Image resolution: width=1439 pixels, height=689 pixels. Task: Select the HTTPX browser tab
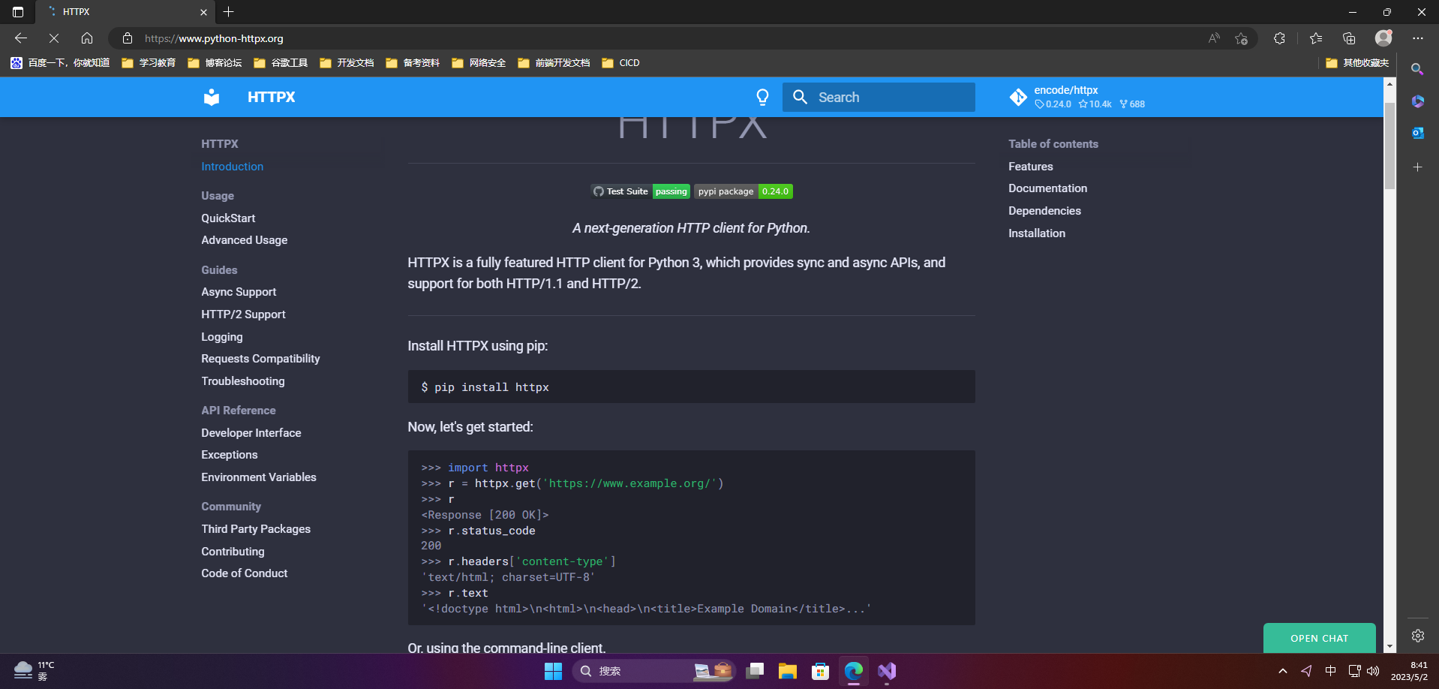pyautogui.click(x=124, y=12)
